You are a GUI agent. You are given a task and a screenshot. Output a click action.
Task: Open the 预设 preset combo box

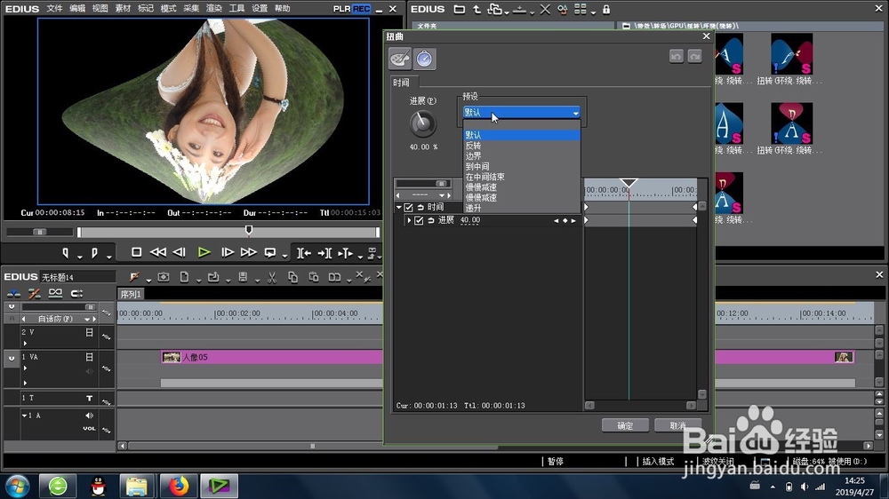[x=522, y=112]
